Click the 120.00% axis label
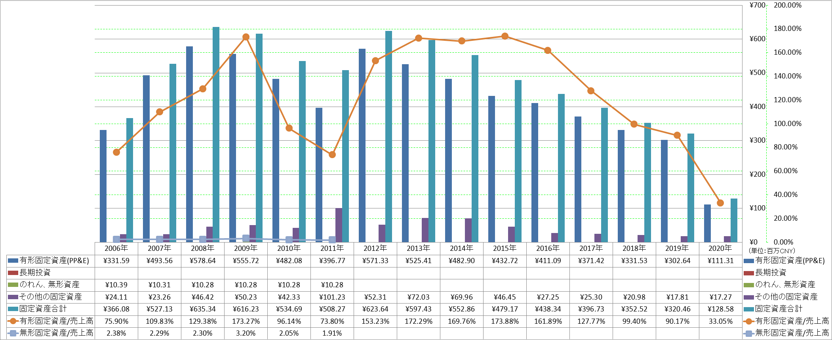 pyautogui.click(x=788, y=100)
